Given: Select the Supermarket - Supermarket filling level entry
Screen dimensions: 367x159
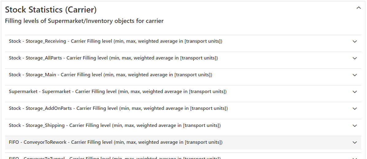Looking at the screenshot, I should click(117, 92).
